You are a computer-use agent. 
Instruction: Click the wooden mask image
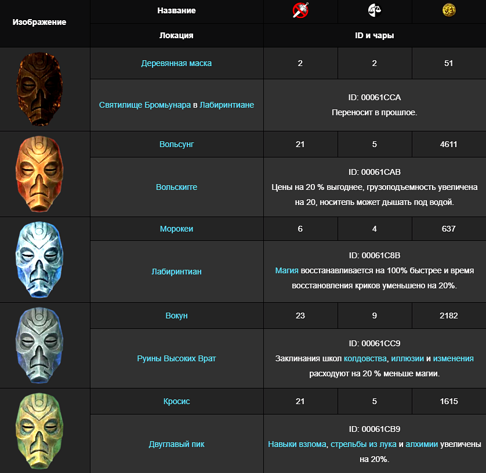pos(39,89)
